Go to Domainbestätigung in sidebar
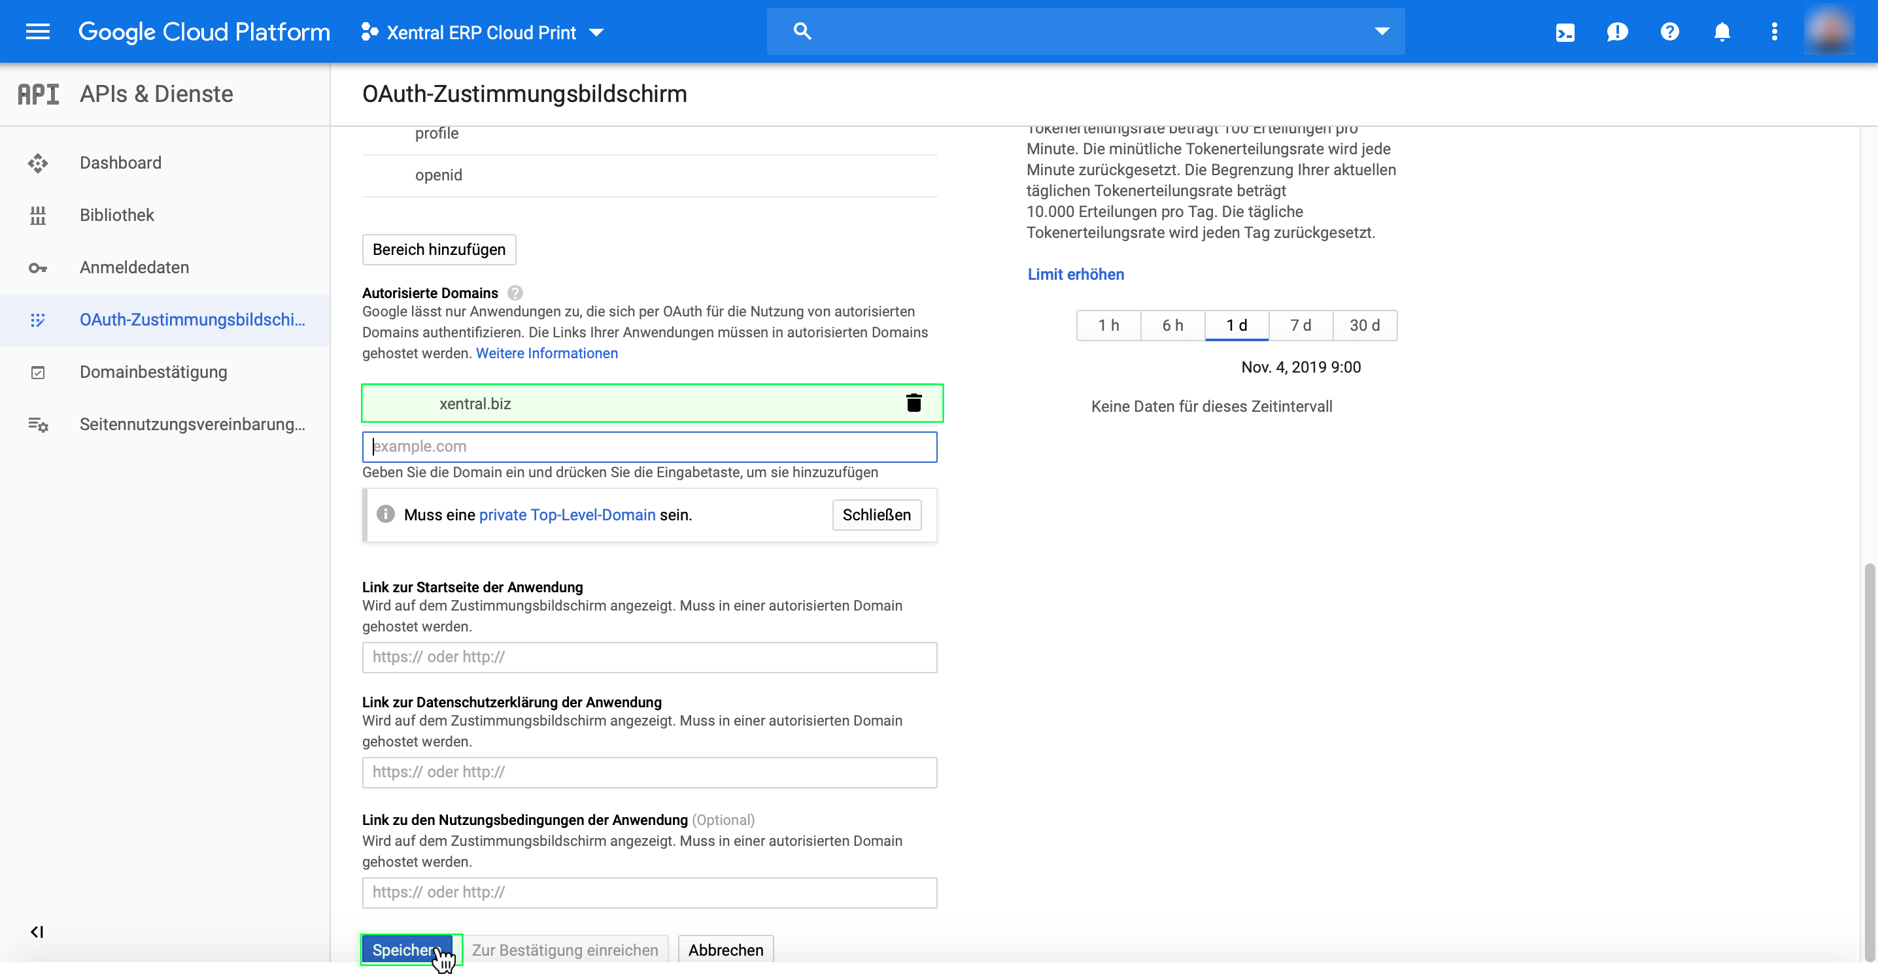Screen dimensions: 1878x974 pos(153,372)
